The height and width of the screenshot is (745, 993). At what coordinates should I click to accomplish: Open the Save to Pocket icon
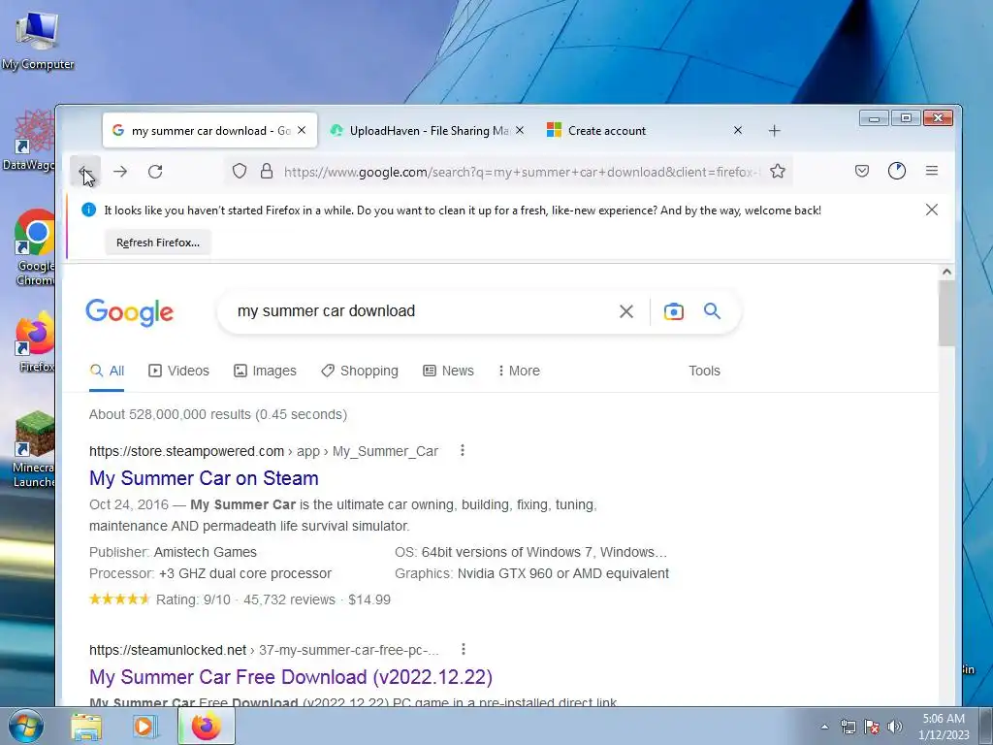coord(862,171)
